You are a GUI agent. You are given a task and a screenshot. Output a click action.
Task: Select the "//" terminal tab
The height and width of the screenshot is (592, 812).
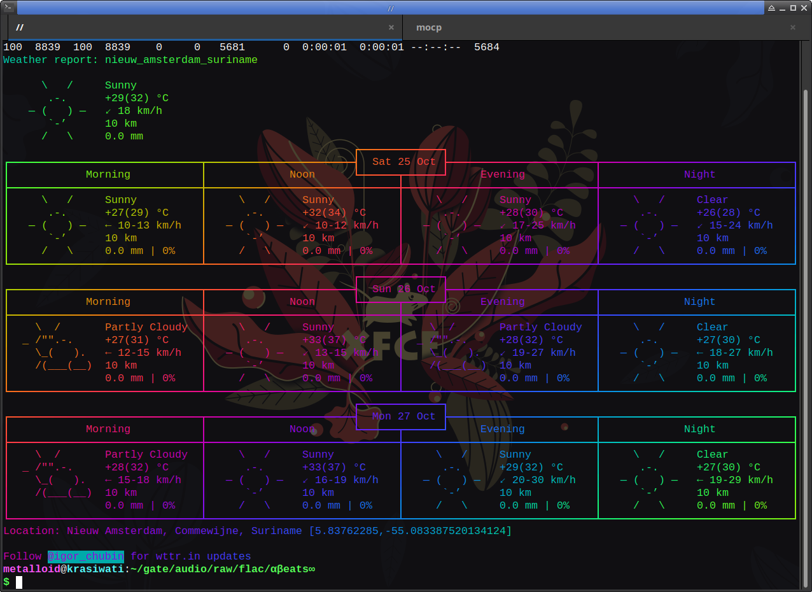pyautogui.click(x=191, y=27)
